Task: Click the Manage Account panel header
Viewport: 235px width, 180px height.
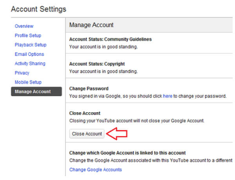Action: tap(149, 25)
